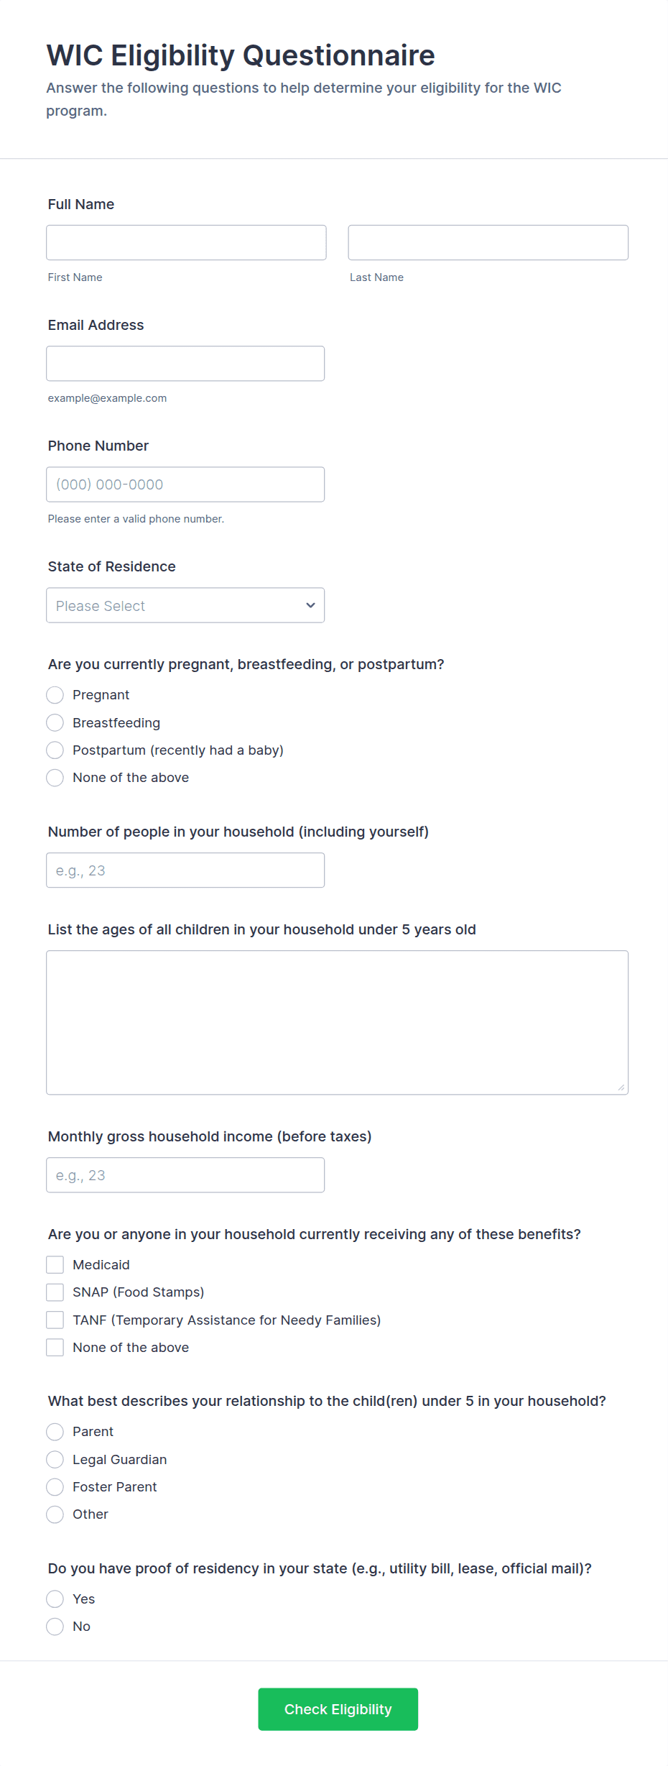Click the household size number field

(x=185, y=870)
